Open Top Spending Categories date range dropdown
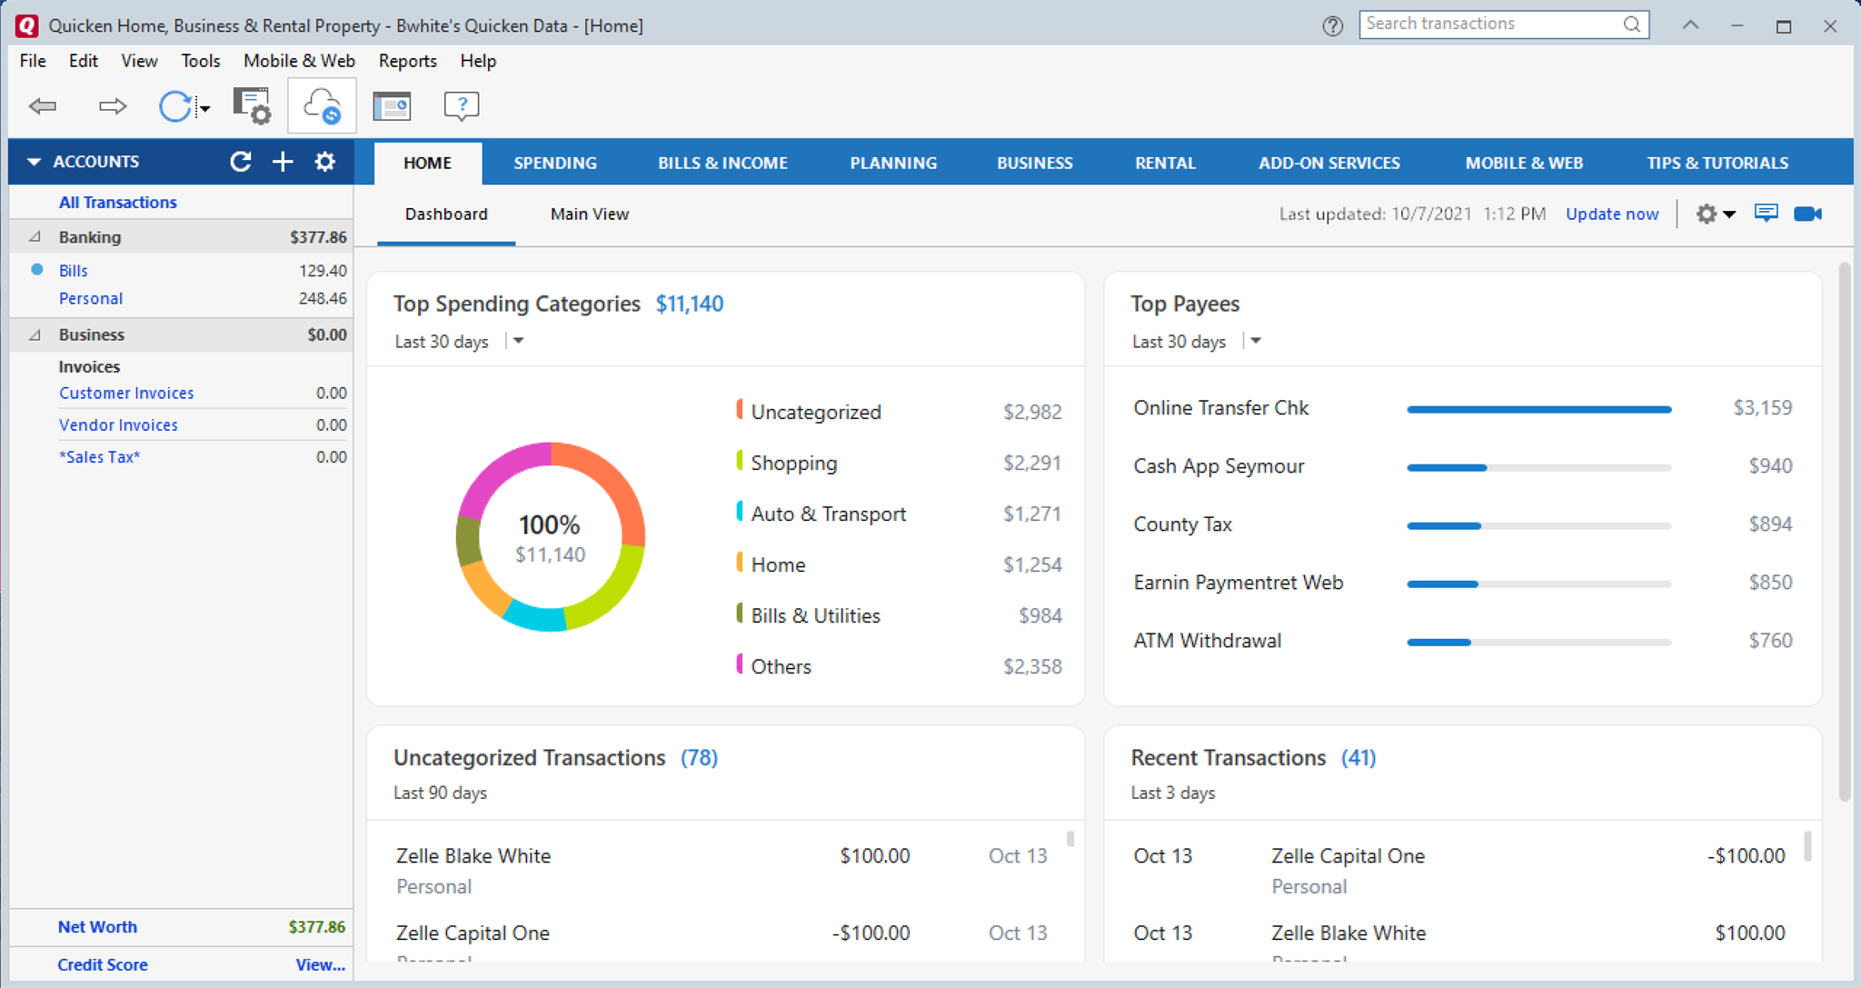The width and height of the screenshot is (1861, 988). tap(519, 341)
